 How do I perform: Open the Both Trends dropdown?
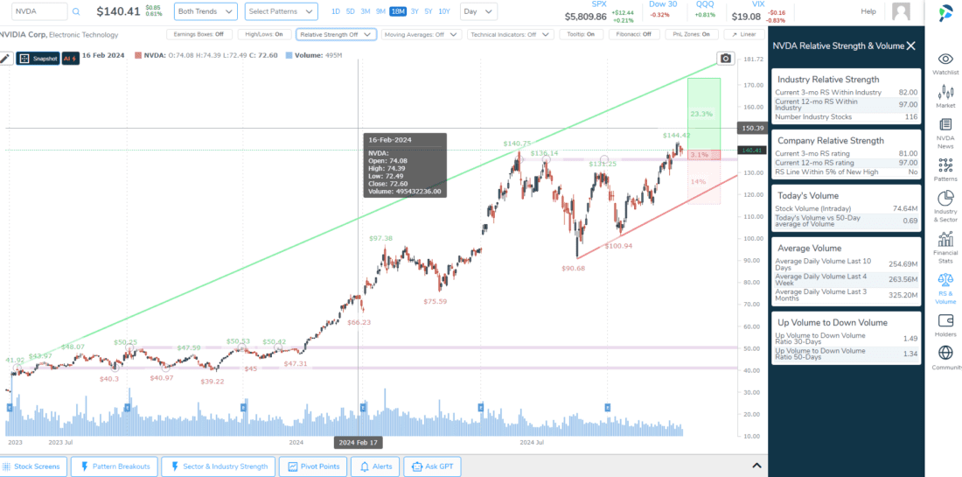[x=206, y=11]
